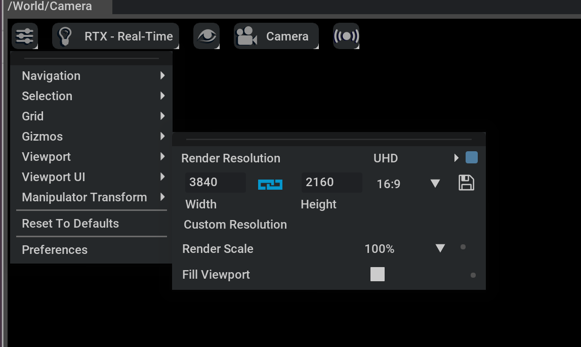Open the Render Scale 100% dropdown
Image resolution: width=581 pixels, height=347 pixels.
coord(440,248)
